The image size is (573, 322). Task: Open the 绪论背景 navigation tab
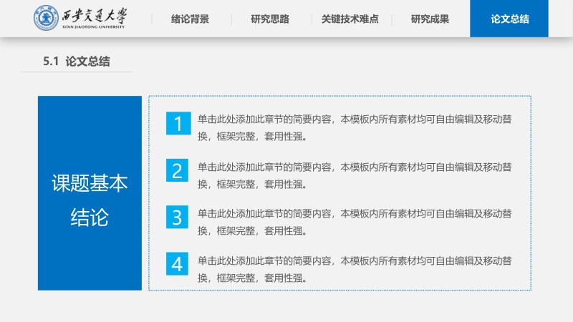pyautogui.click(x=190, y=19)
